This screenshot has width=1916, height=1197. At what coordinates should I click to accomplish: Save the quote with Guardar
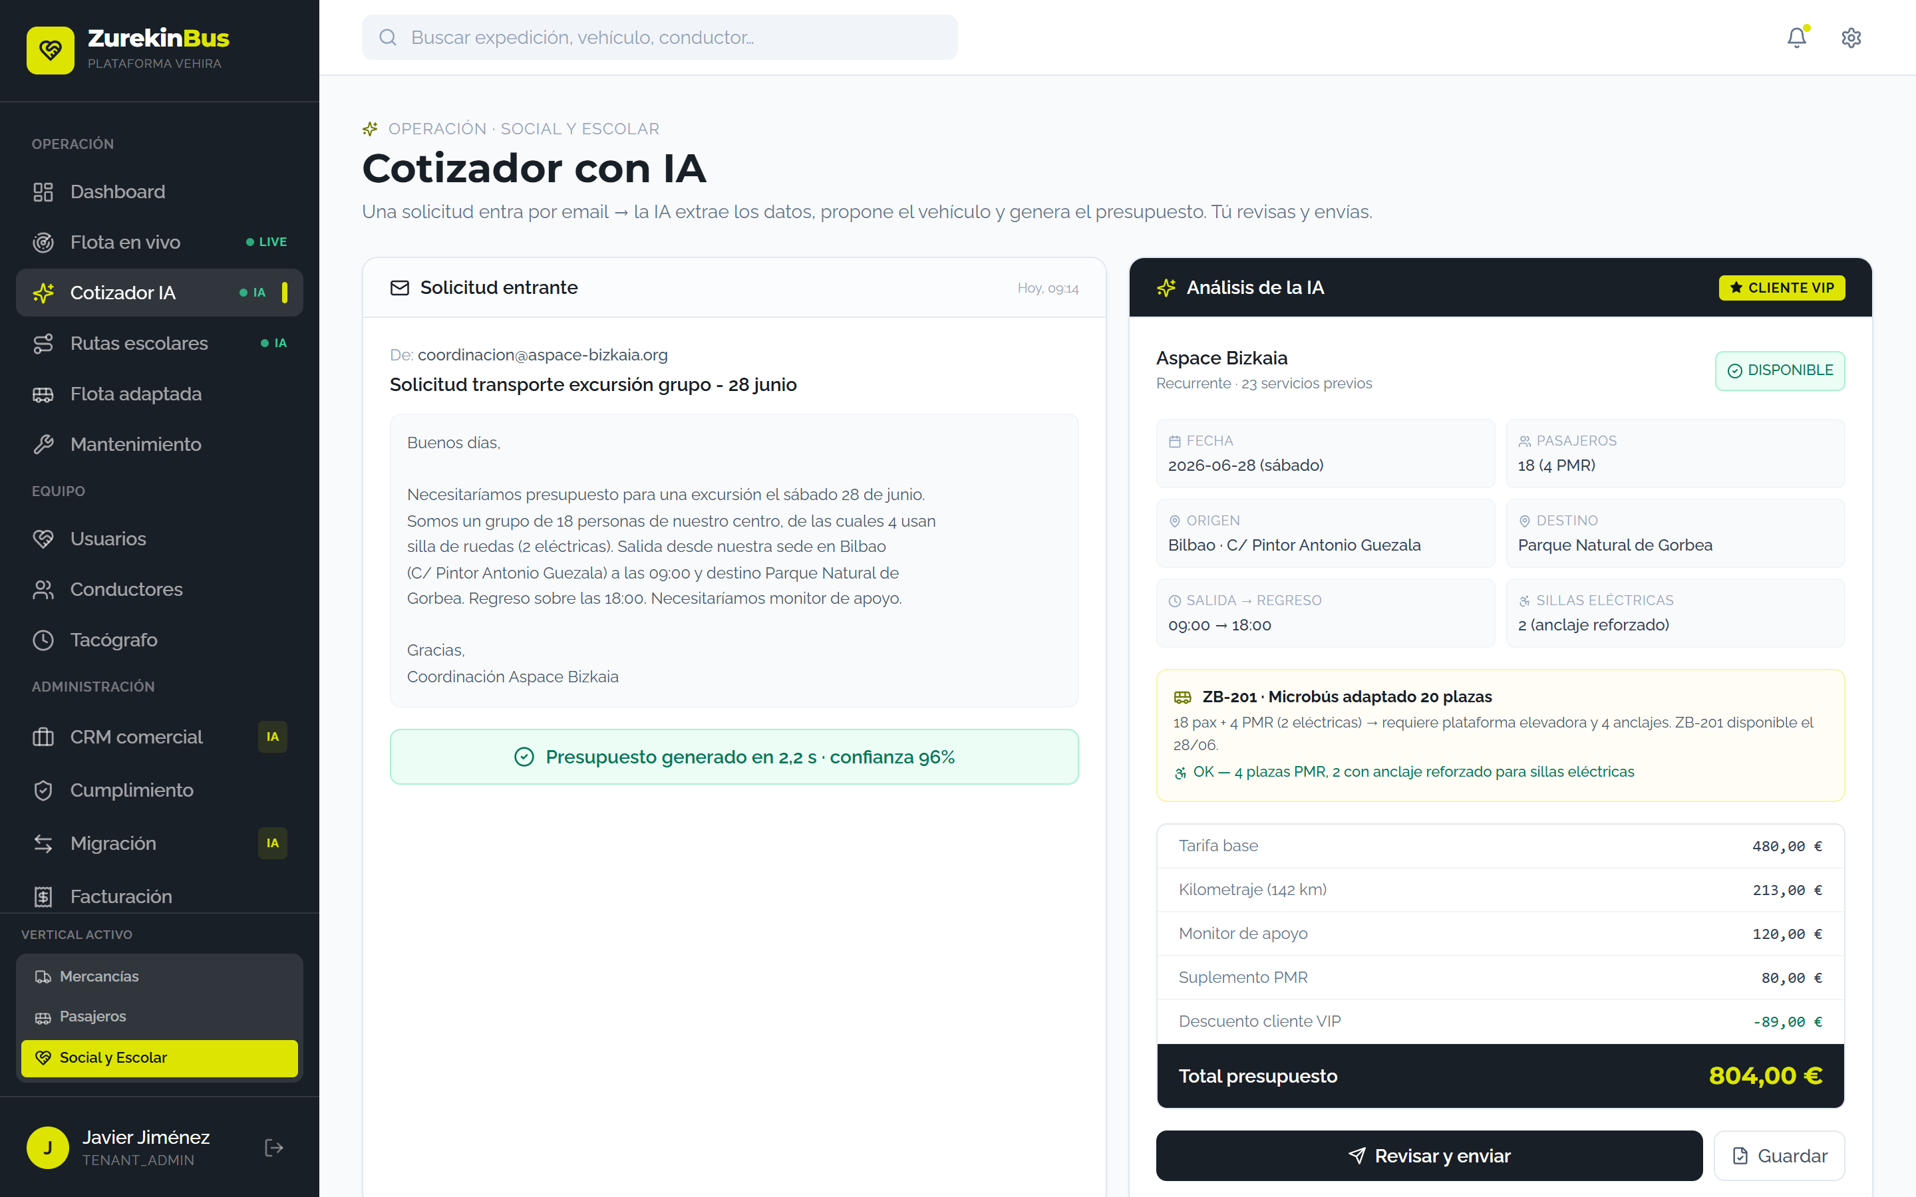[1779, 1156]
